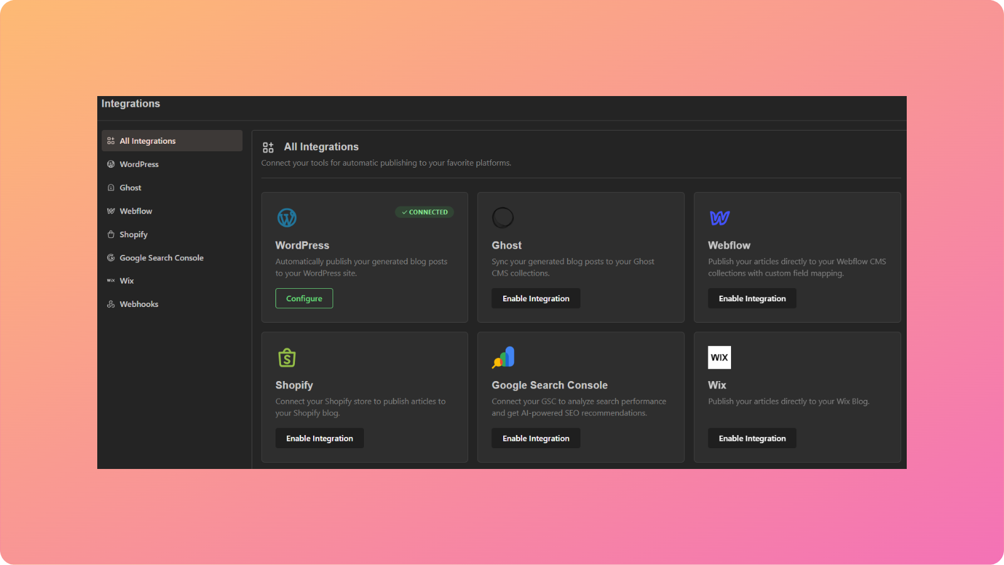Open the Ghost section from the sidebar
Image resolution: width=1004 pixels, height=565 pixels.
130,187
